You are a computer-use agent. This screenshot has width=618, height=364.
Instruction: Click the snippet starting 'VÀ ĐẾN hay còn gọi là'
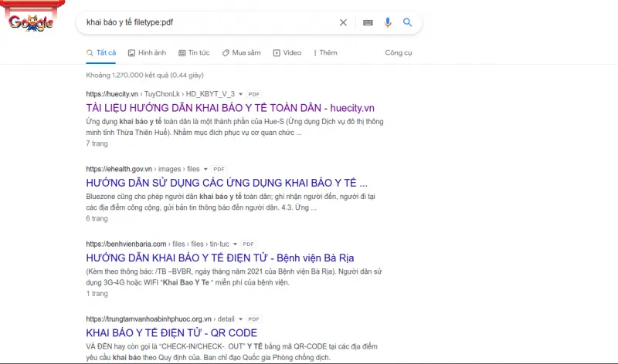click(232, 352)
